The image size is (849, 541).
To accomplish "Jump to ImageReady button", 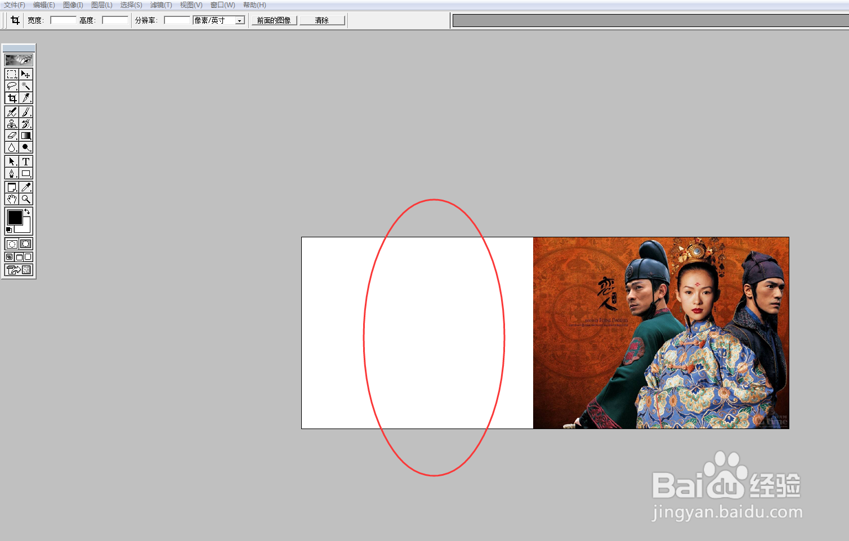I will click(x=19, y=270).
